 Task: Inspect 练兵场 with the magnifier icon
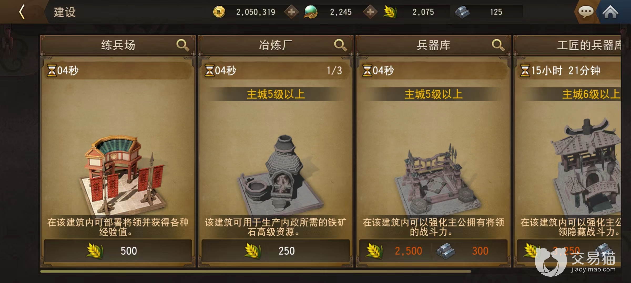pos(182,45)
